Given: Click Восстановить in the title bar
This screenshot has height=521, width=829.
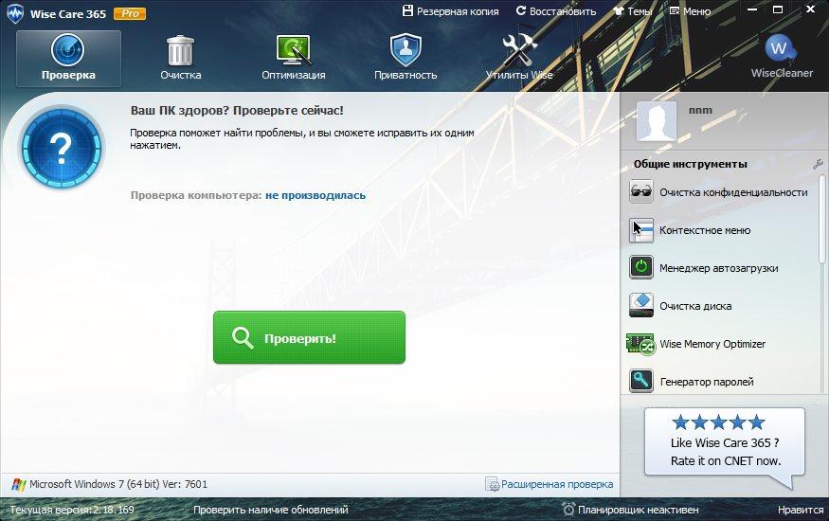Looking at the screenshot, I should 556,11.
